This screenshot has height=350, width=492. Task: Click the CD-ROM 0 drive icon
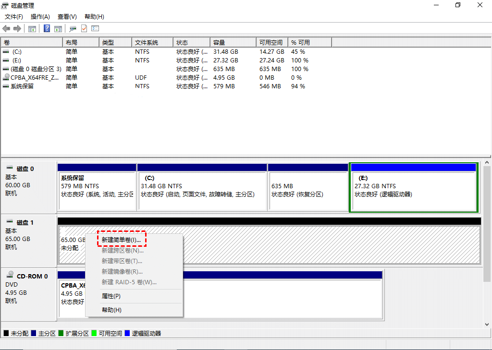pyautogui.click(x=11, y=275)
